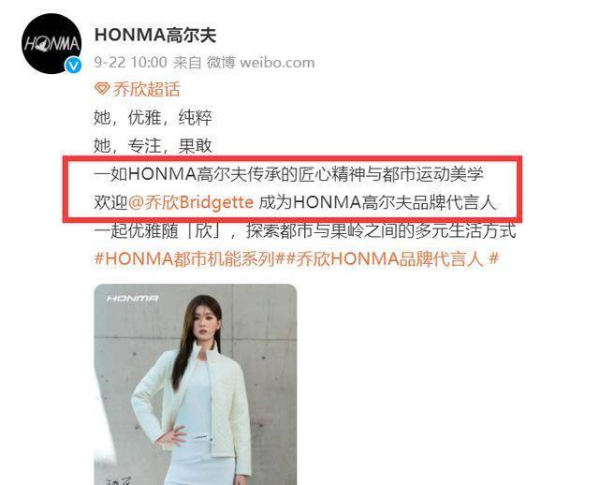This screenshot has height=485, width=599.
Task: Open the HONMA round profile avatar
Action: point(51,44)
